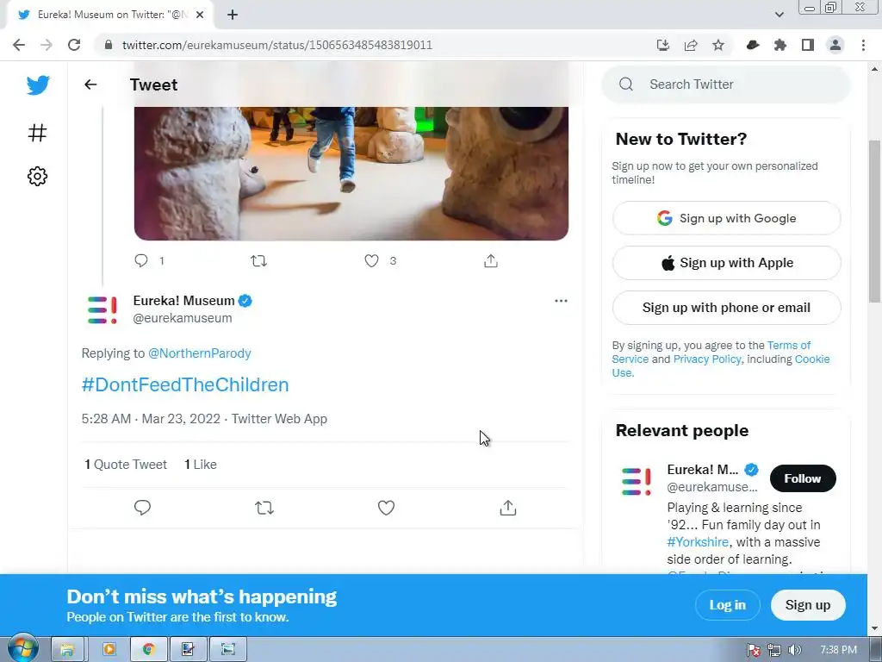The width and height of the screenshot is (882, 662).
Task: Follow Eureka! Museum account
Action: pos(802,478)
